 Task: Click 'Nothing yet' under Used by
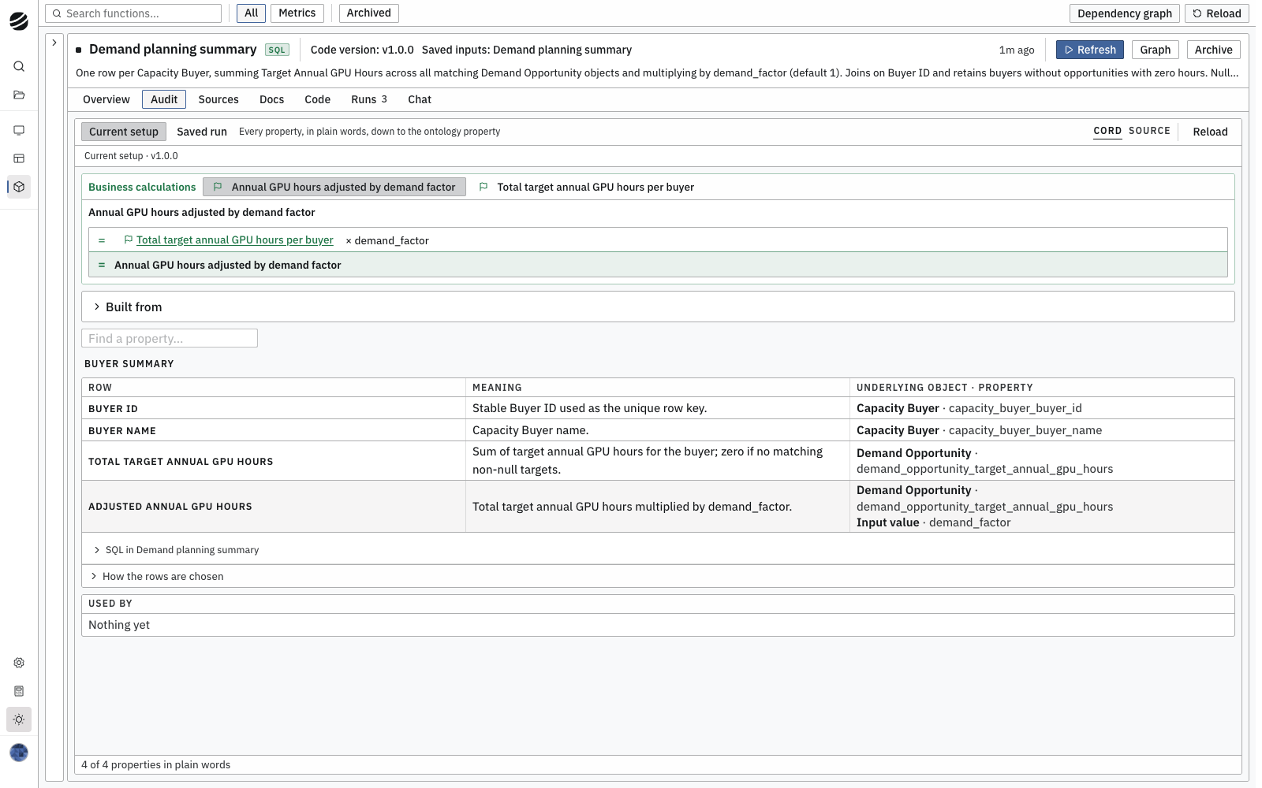[119, 625]
